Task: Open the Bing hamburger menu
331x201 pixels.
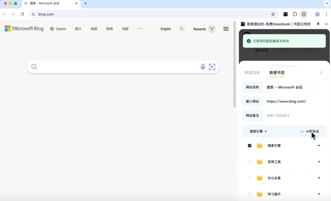Action: coord(226,29)
